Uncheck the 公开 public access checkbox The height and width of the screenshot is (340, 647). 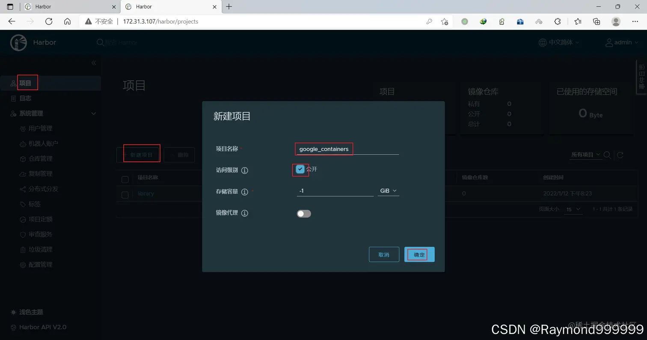pos(300,169)
